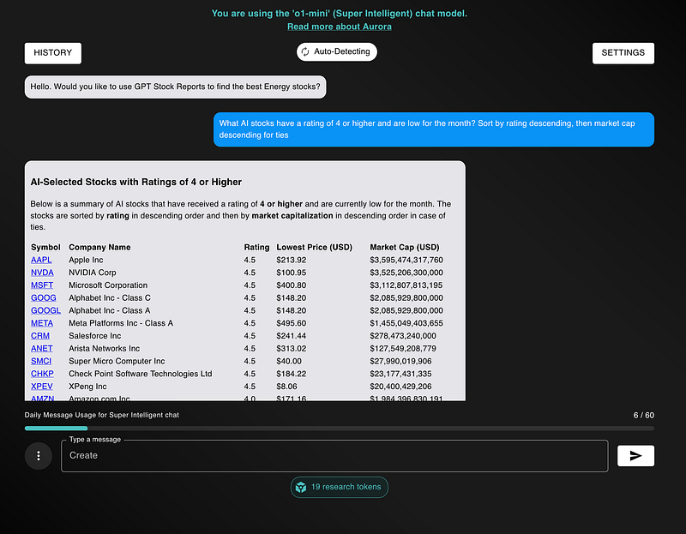Open the ANET stock link
The width and height of the screenshot is (686, 534).
coord(41,349)
